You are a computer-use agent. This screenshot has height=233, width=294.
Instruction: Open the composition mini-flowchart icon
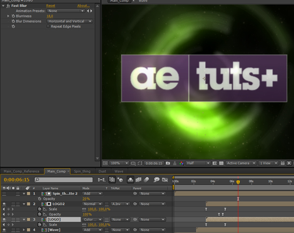pos(101,180)
